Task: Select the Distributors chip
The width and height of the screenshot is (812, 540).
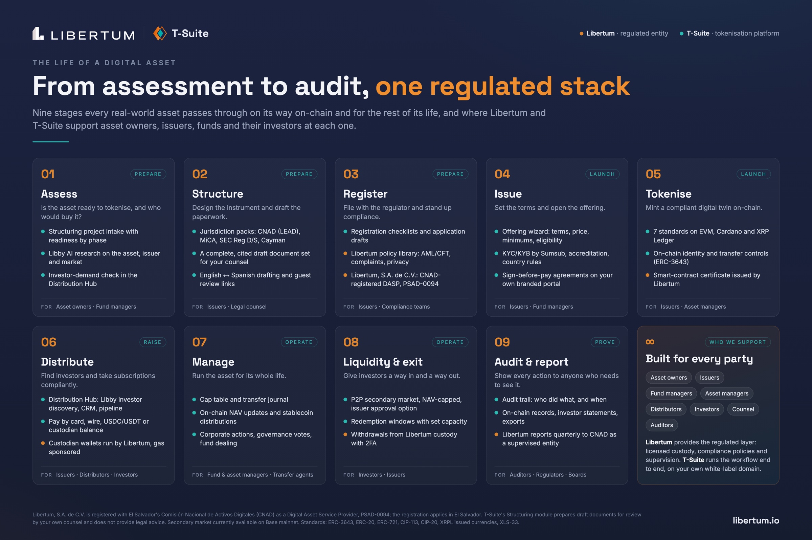Action: click(x=666, y=409)
